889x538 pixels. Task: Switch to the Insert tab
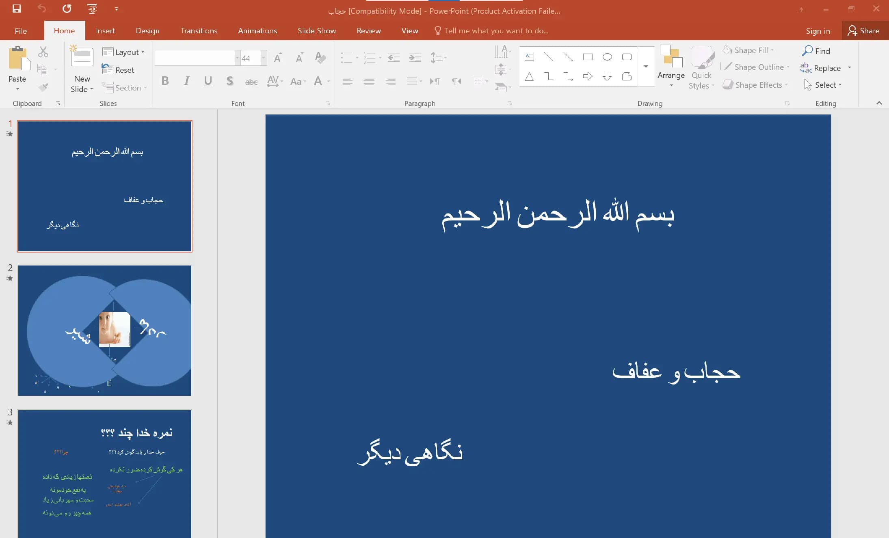pyautogui.click(x=105, y=31)
